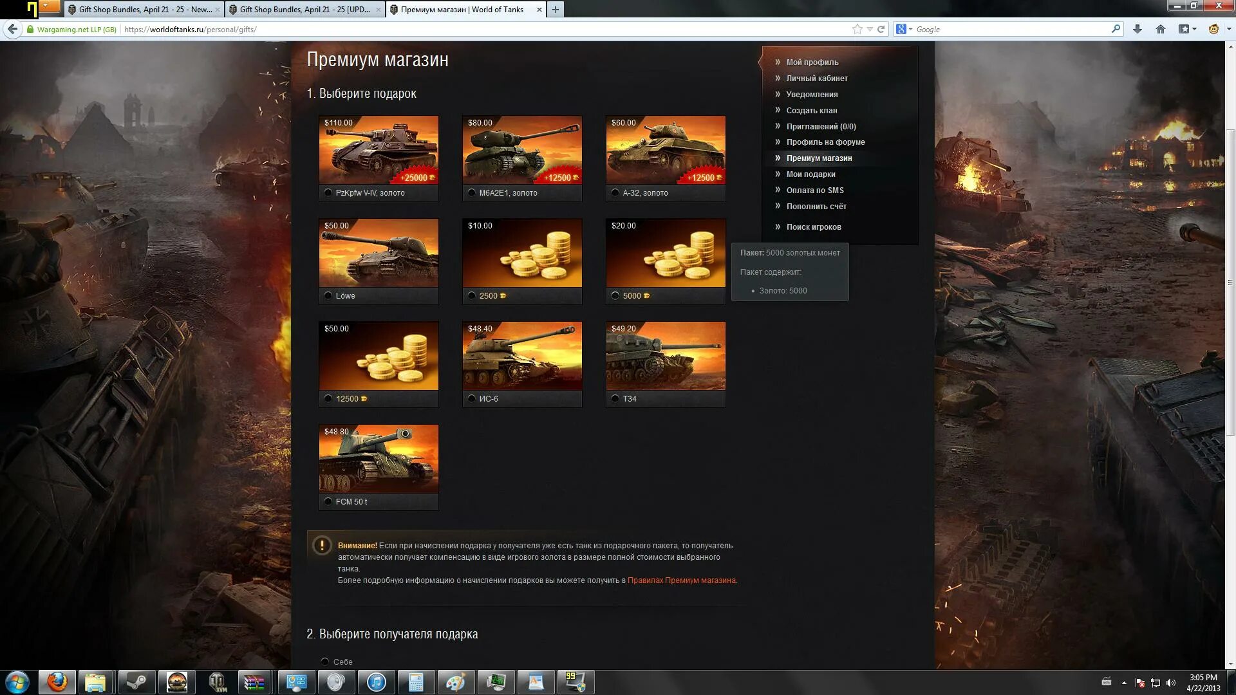Click the $10.00 gold coins image
This screenshot has height=695, width=1236.
point(522,253)
